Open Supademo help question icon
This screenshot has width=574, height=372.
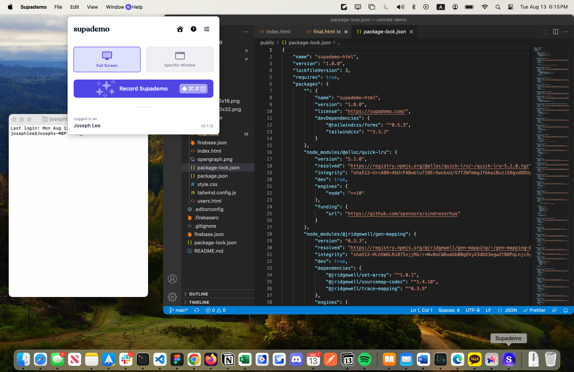tap(193, 29)
